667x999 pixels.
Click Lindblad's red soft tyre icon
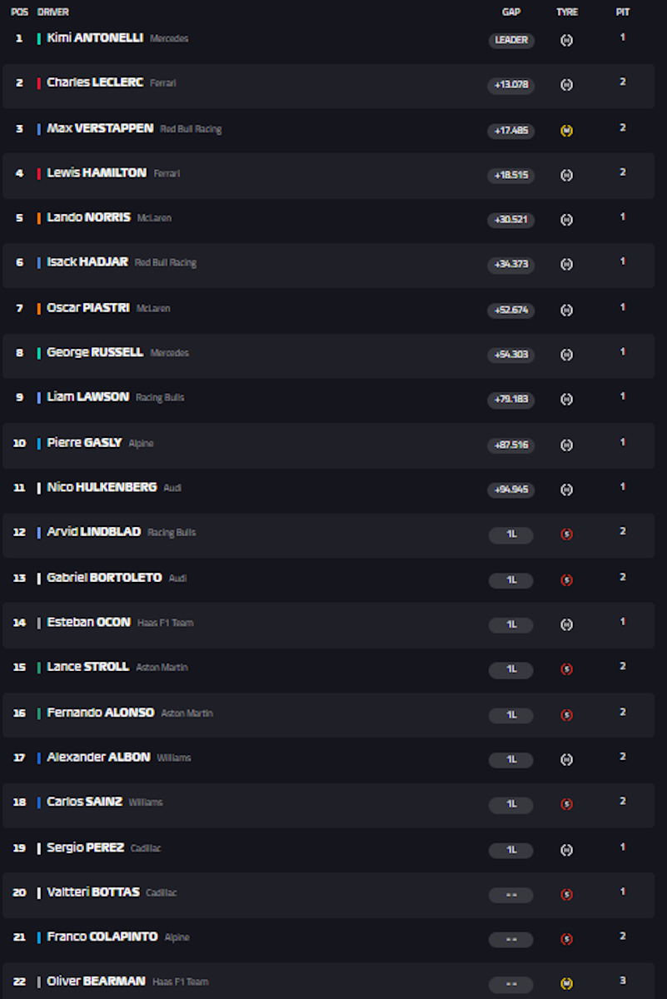566,534
